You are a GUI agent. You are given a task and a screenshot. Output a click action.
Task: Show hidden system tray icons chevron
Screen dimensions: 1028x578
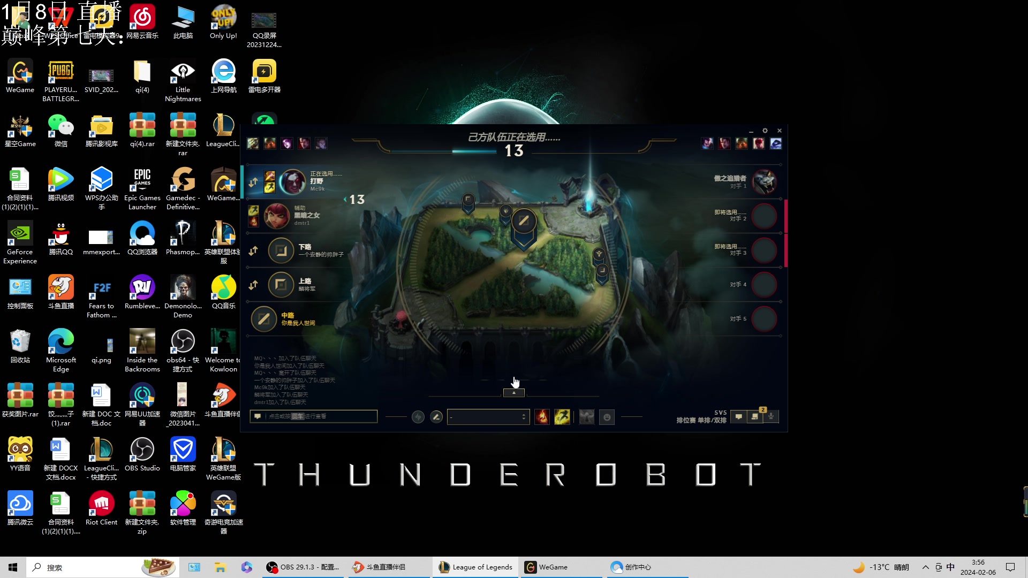(925, 567)
